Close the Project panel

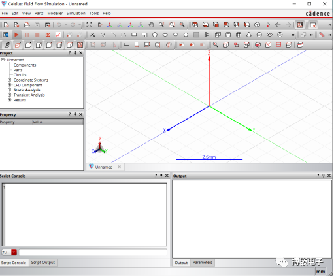[81, 53]
